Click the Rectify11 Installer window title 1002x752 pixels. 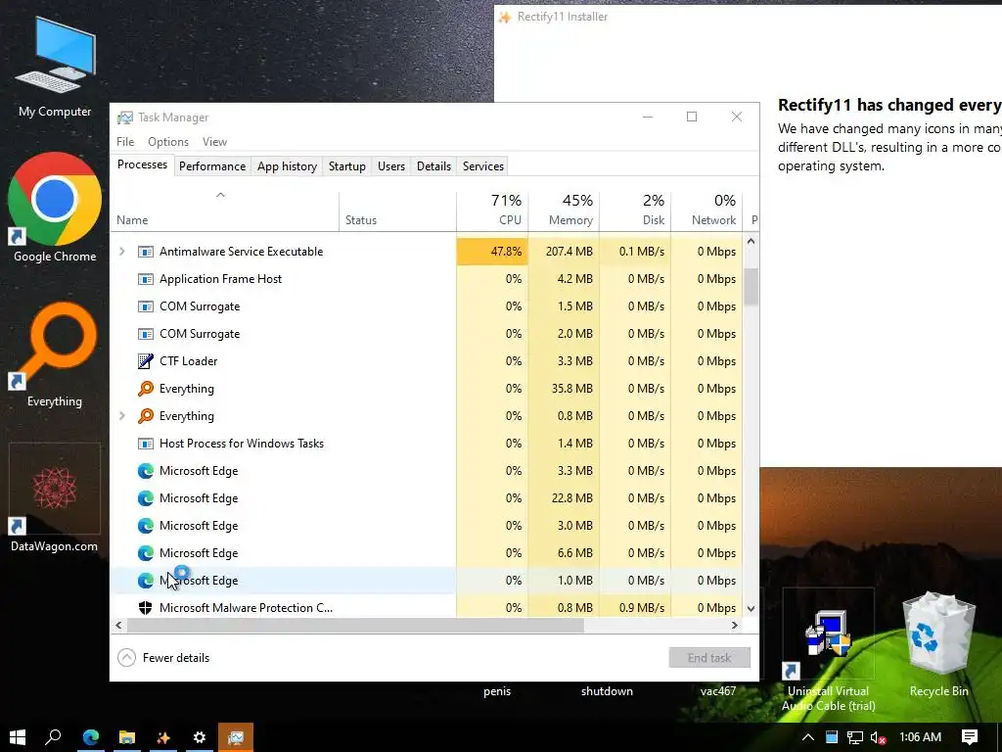(x=563, y=17)
